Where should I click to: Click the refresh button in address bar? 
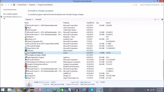136,5
